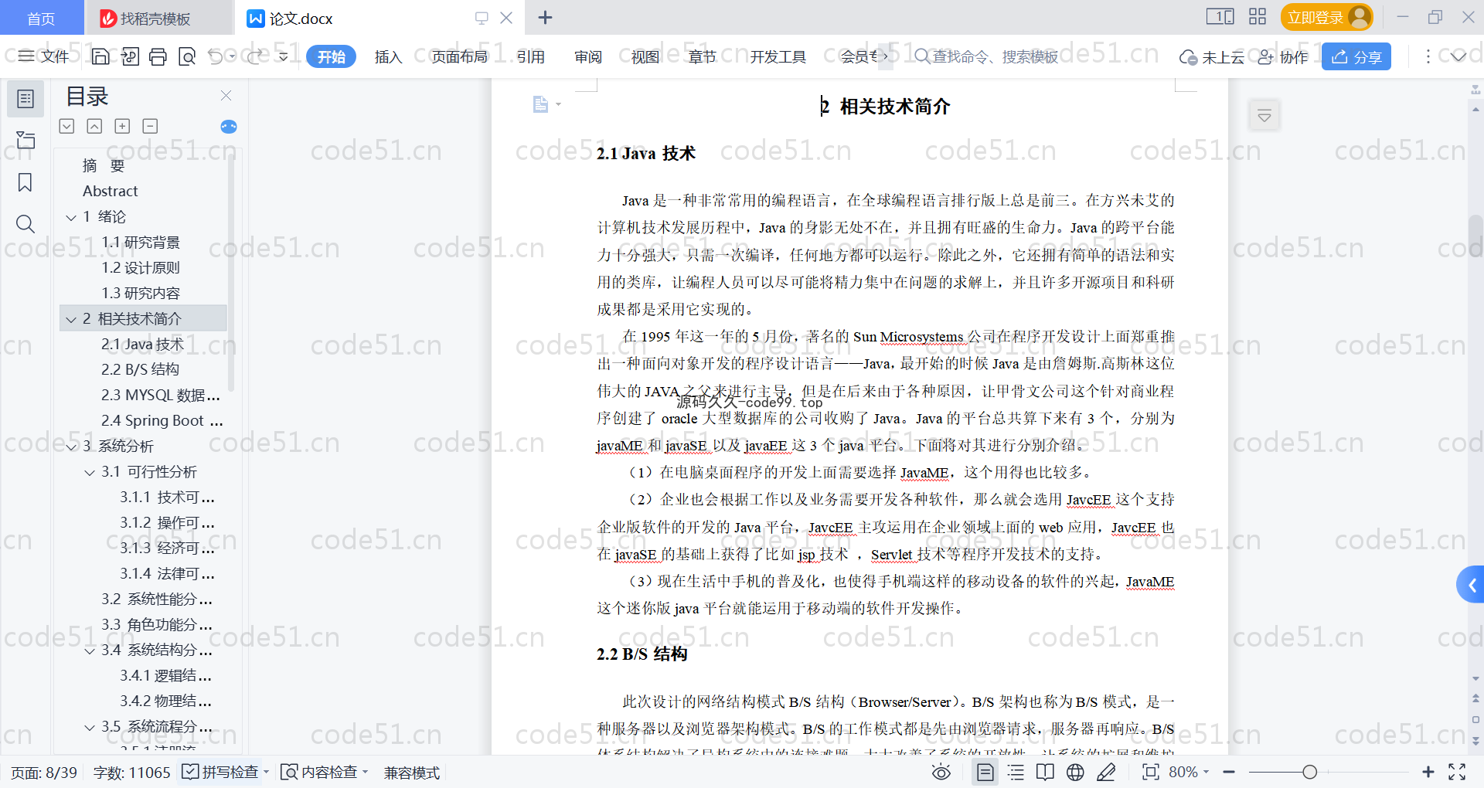Viewport: 1484px width, 788px height.
Task: Select the outline panel icon in sidebar
Action: (x=26, y=99)
